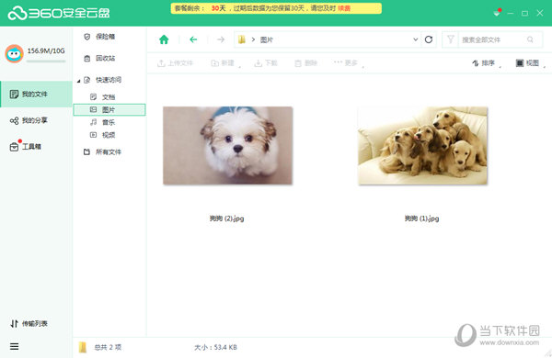Minimize the cloud drive window
The height and width of the screenshot is (358, 552).
[x=510, y=13]
